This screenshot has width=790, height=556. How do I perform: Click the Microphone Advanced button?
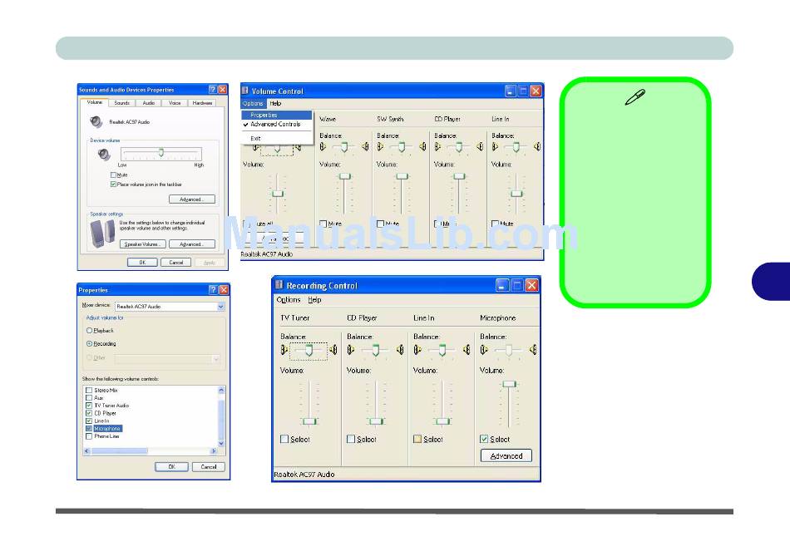pyautogui.click(x=506, y=455)
